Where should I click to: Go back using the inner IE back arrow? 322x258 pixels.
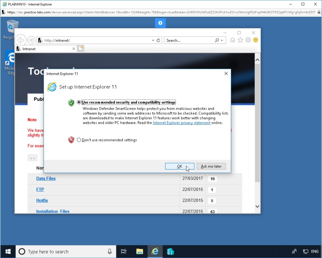(21, 40)
